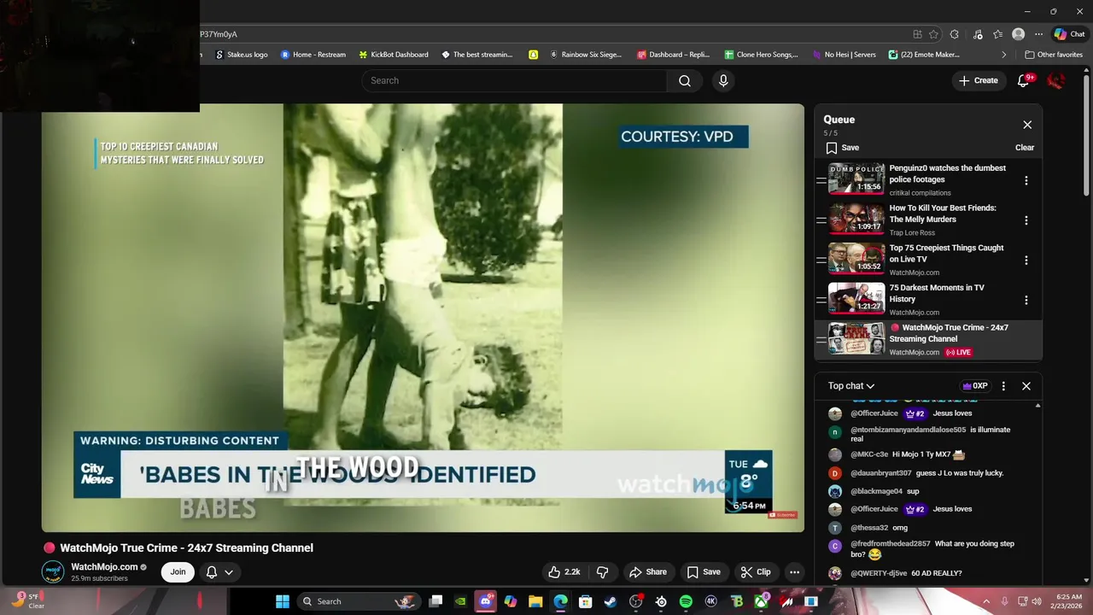Expand the Top chat mode dropdown
Viewport: 1093px width, 615px height.
[x=851, y=386]
